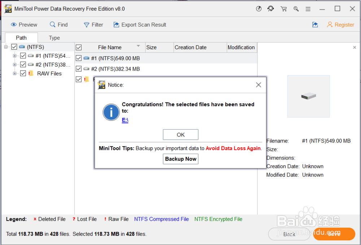This screenshot has width=361, height=245.
Task: Click the orange Save button
Action: click(334, 234)
